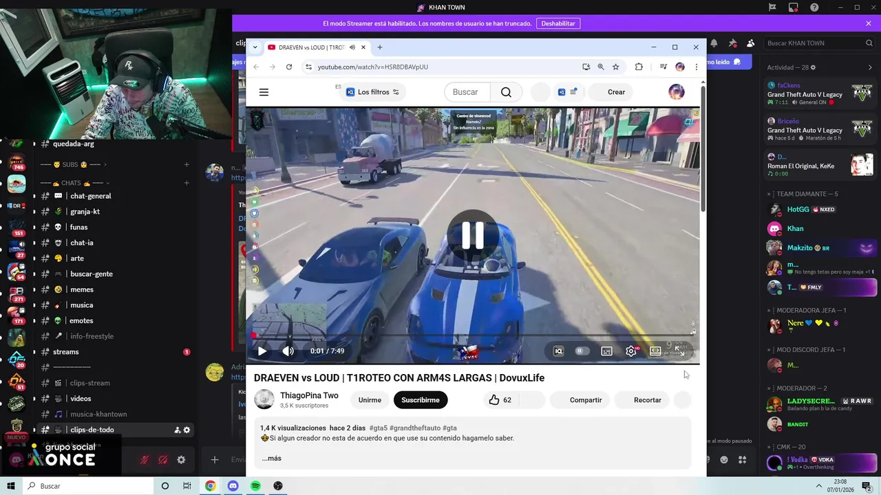881x495 pixels.
Task: Enter fullscreen on the video player
Action: pyautogui.click(x=679, y=351)
